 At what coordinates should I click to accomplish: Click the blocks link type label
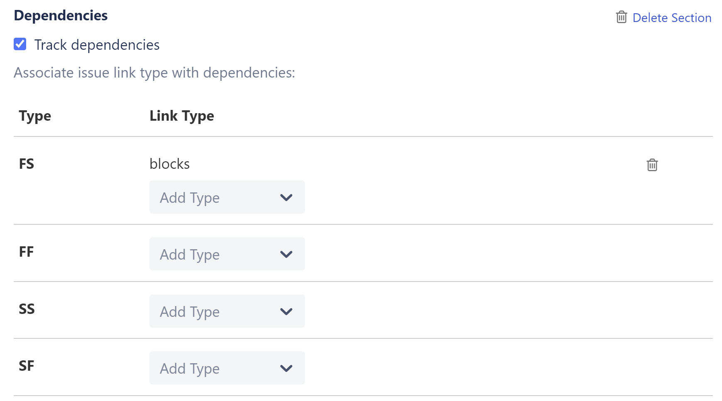click(169, 164)
